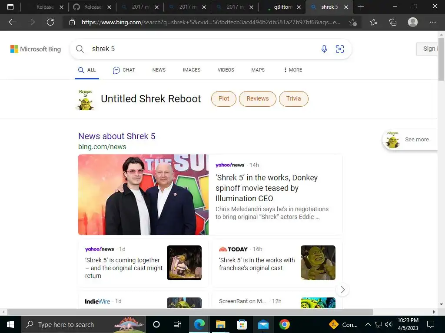Click the Sign in button
The height and width of the screenshot is (333, 445).
tap(428, 49)
